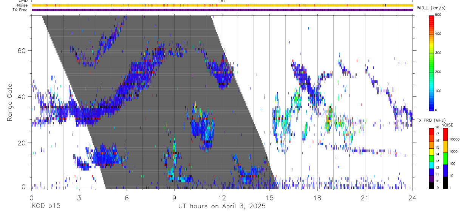Image resolution: width=464 pixels, height=214 pixels.
Task: Click the WID⊥ (km/s) colorbar title
Action: coord(432,8)
